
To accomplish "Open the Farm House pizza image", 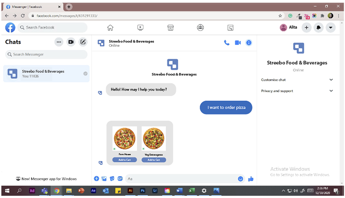I will pos(124,138).
